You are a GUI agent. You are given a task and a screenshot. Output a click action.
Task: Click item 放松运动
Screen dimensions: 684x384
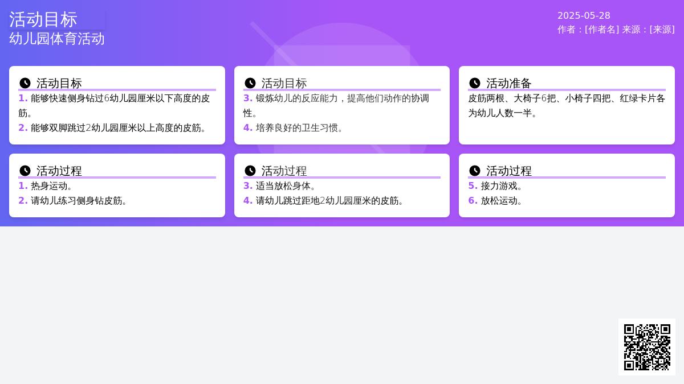coord(567,201)
